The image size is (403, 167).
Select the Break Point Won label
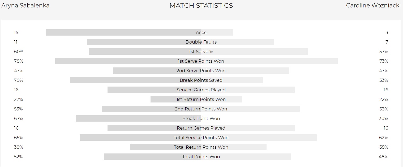201,118
